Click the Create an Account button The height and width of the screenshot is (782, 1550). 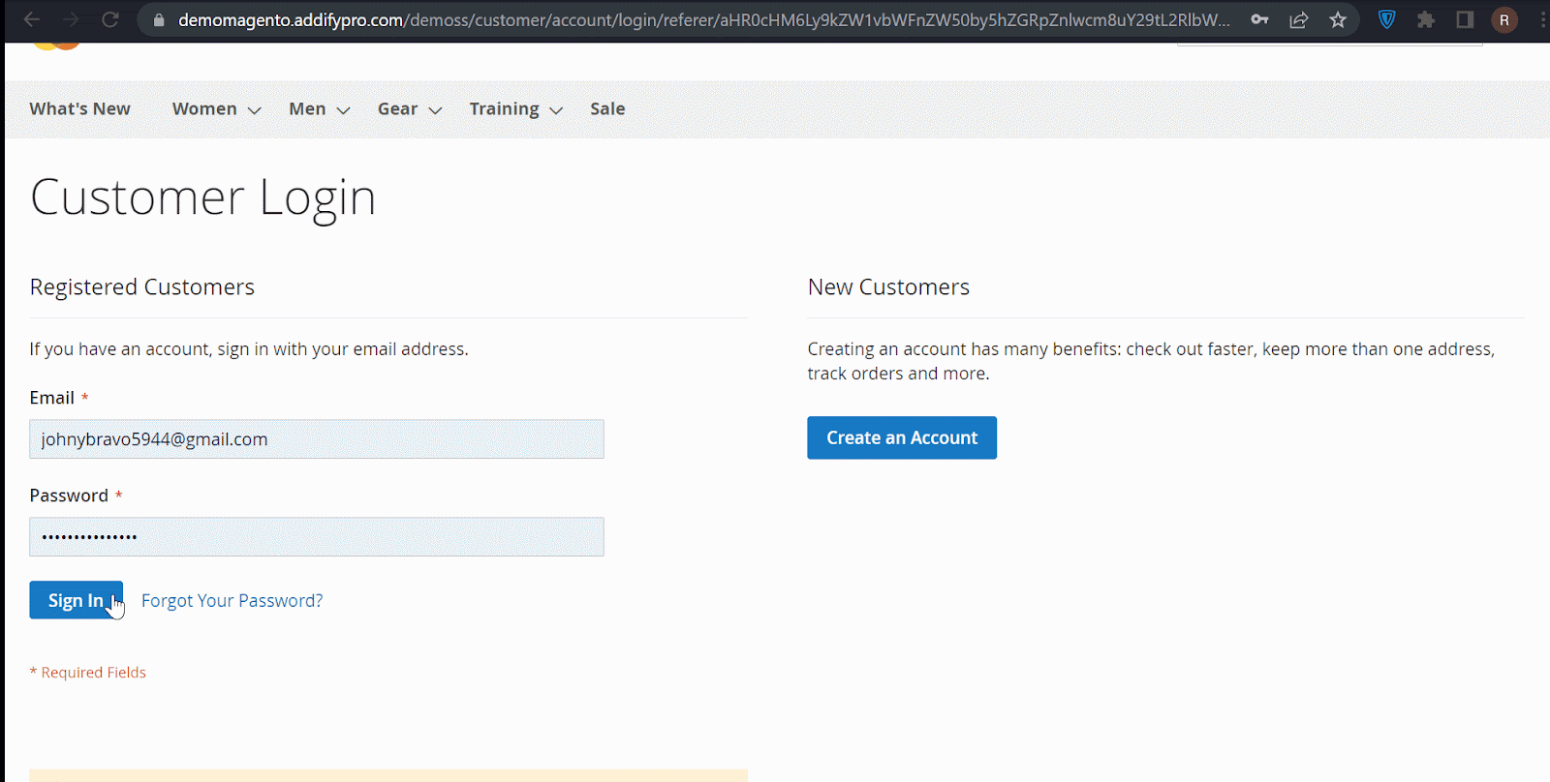tap(902, 438)
